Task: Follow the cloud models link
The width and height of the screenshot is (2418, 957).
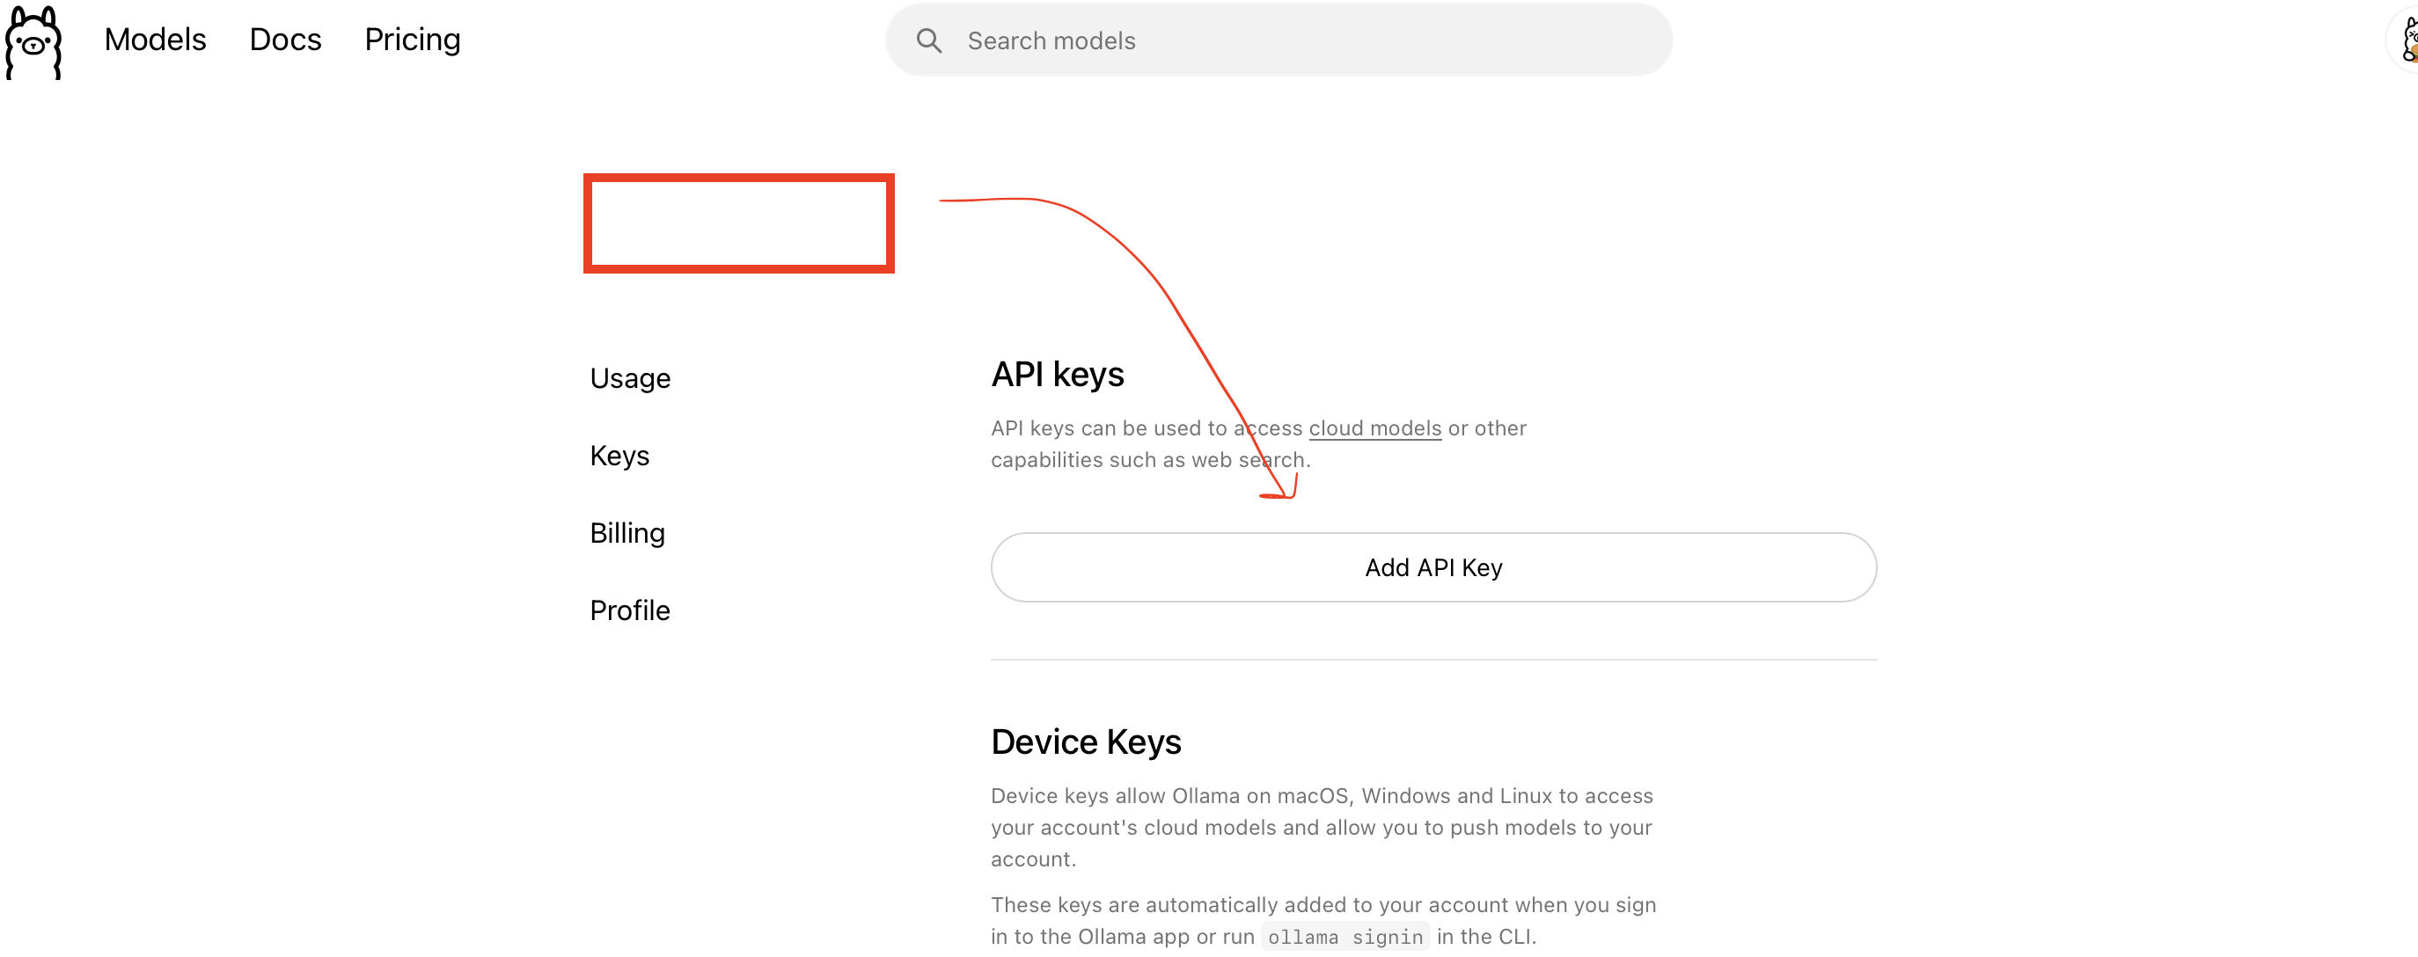Action: [x=1374, y=427]
